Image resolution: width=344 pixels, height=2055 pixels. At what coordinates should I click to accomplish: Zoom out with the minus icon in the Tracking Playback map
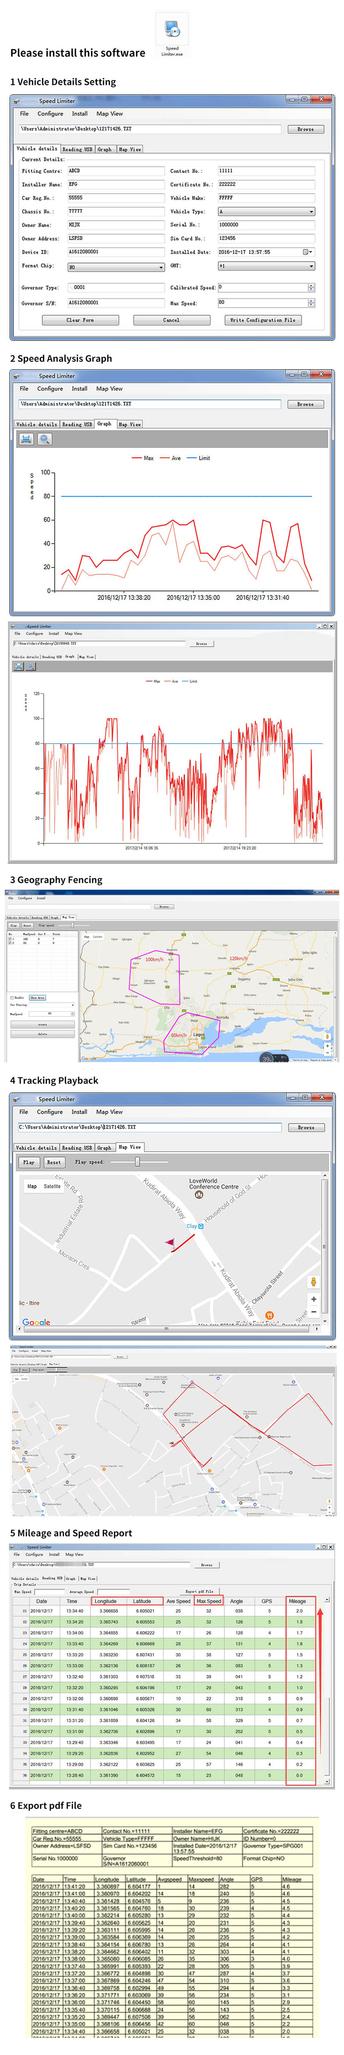point(314,1311)
